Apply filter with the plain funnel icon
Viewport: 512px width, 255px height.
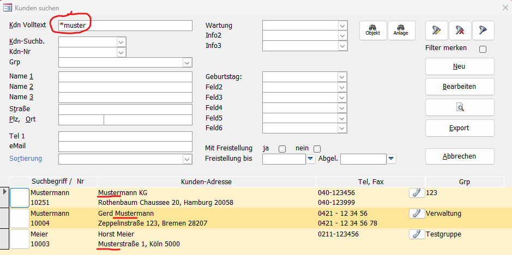tap(483, 31)
